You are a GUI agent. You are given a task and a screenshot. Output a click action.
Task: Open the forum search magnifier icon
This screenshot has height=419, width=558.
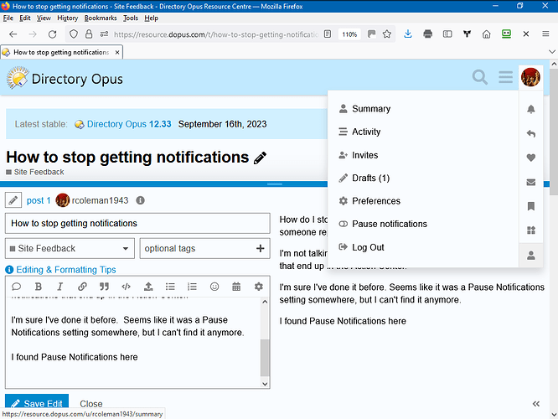(x=480, y=77)
